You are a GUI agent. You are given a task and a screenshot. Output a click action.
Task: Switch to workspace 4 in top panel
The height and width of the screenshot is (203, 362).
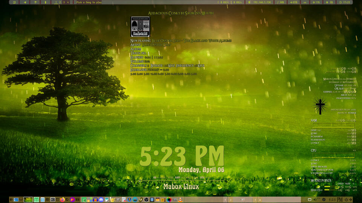68,2
